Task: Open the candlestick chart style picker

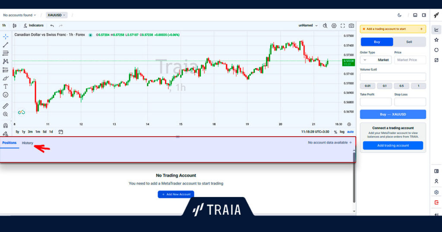Action: click(x=15, y=25)
